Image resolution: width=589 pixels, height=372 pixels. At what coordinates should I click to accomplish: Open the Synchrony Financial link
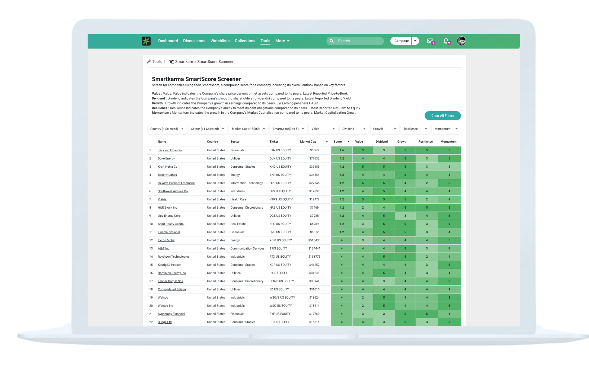coord(171,314)
